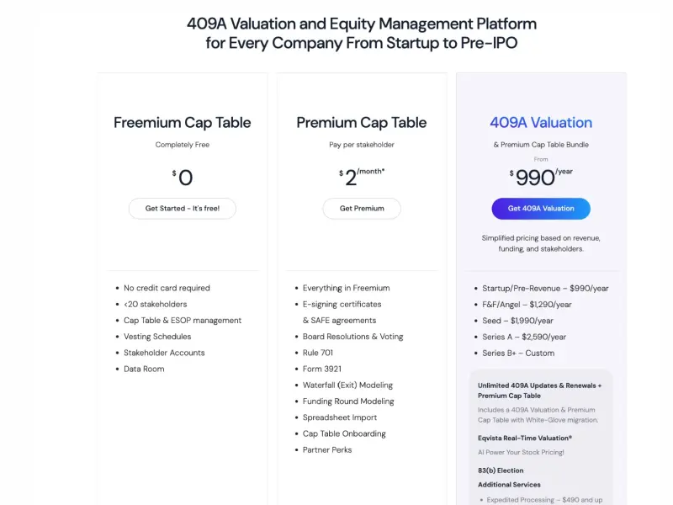Click the Get Started - It's free! button

[182, 208]
